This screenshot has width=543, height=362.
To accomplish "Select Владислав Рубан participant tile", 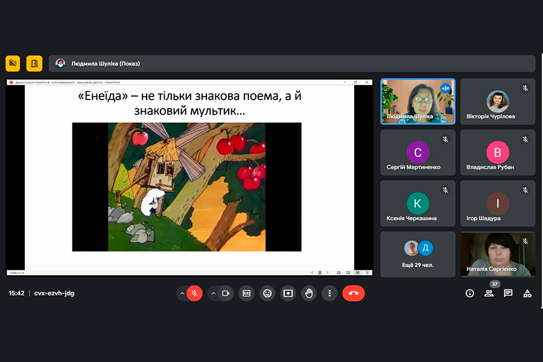I will (498, 153).
